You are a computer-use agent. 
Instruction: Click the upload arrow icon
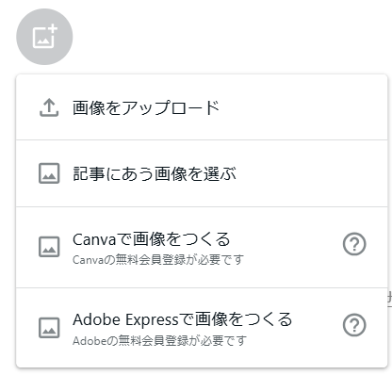(x=49, y=107)
